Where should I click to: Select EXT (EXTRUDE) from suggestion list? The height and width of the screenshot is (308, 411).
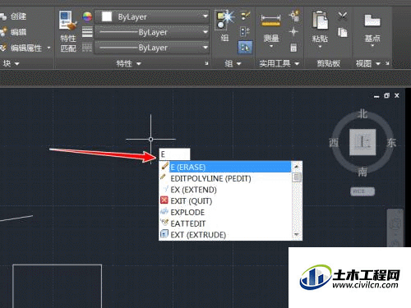tap(225, 235)
